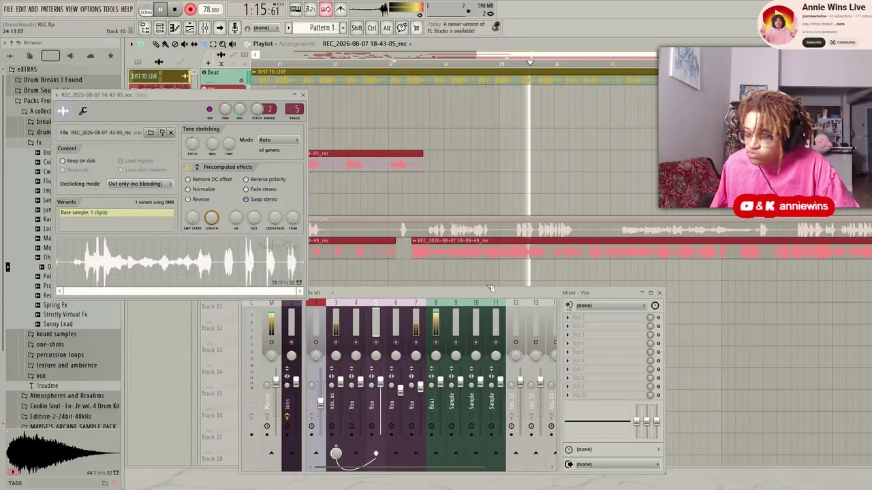Click the X icon to clear sample file
Viewport: 872px width, 490px height.
(x=171, y=133)
